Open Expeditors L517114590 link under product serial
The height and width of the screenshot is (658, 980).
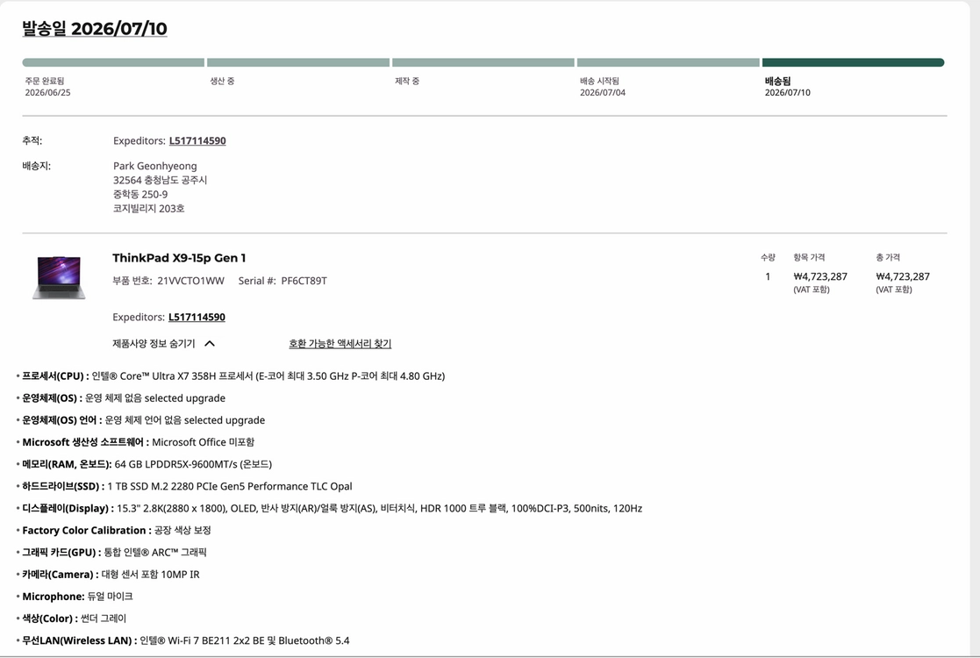[x=197, y=317]
